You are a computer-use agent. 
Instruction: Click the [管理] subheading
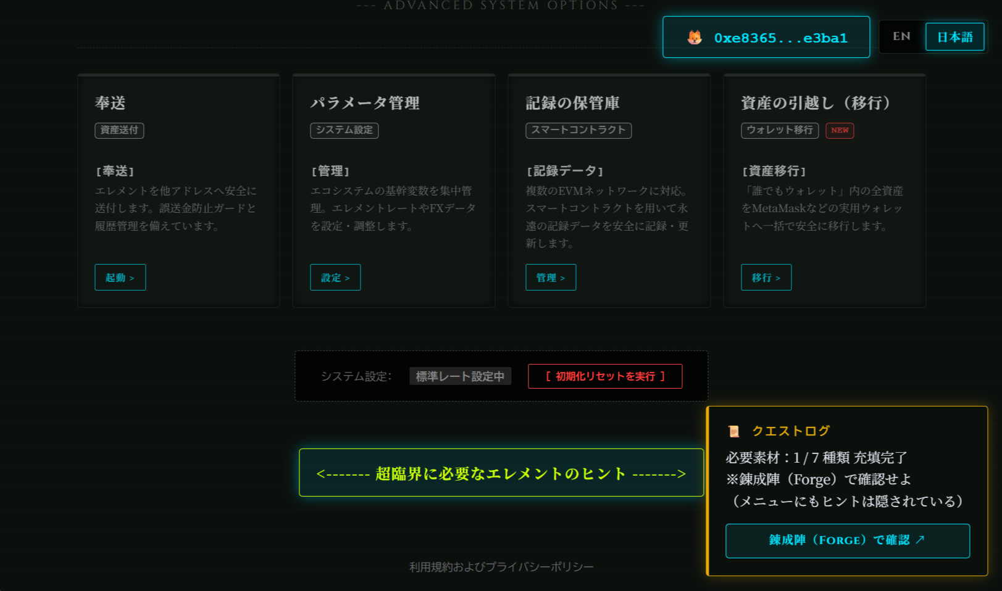(x=330, y=171)
